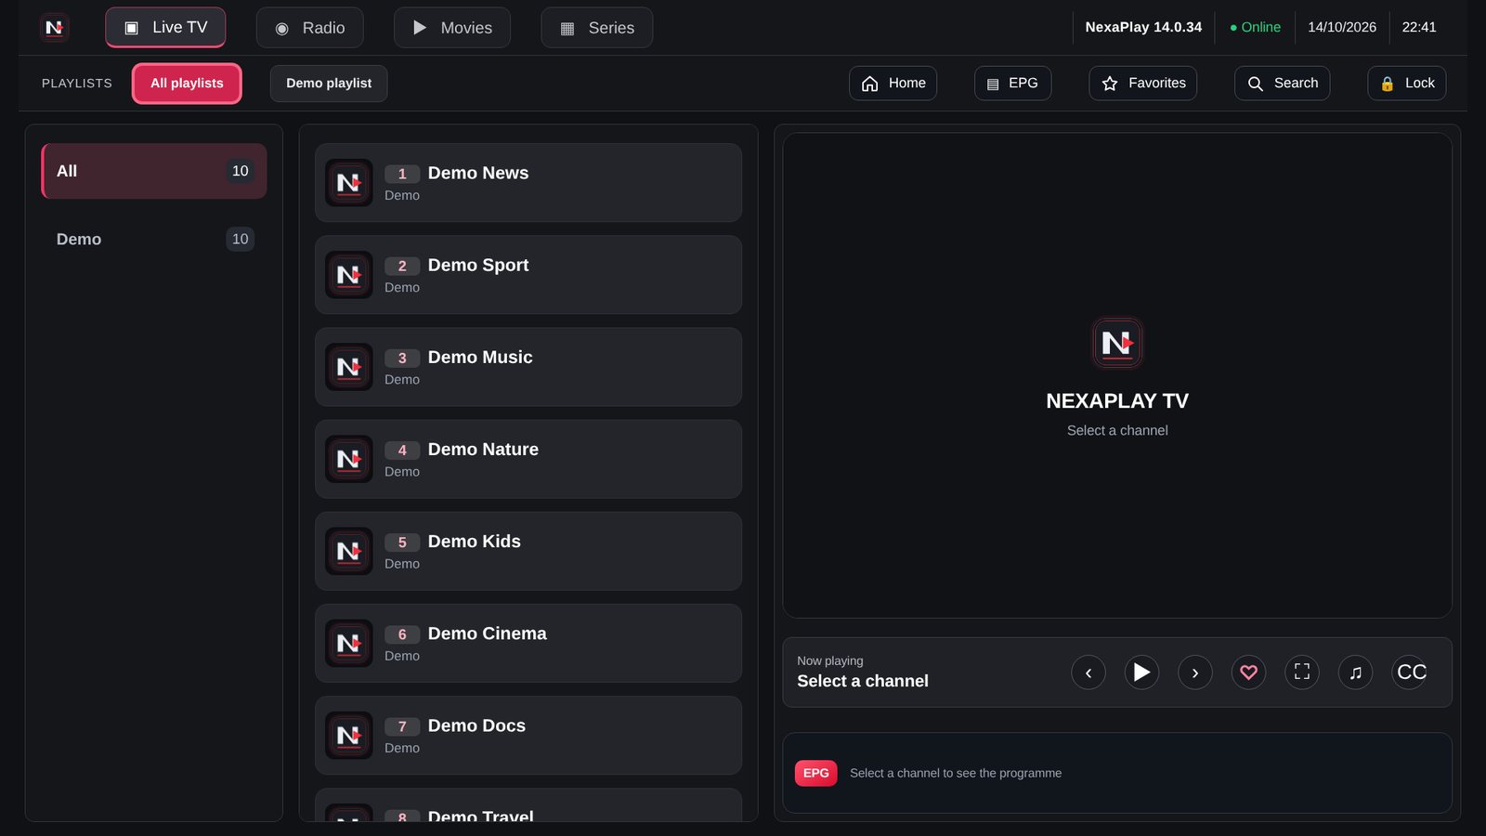Open the Movies tab
The height and width of the screenshot is (836, 1486).
pos(452,28)
